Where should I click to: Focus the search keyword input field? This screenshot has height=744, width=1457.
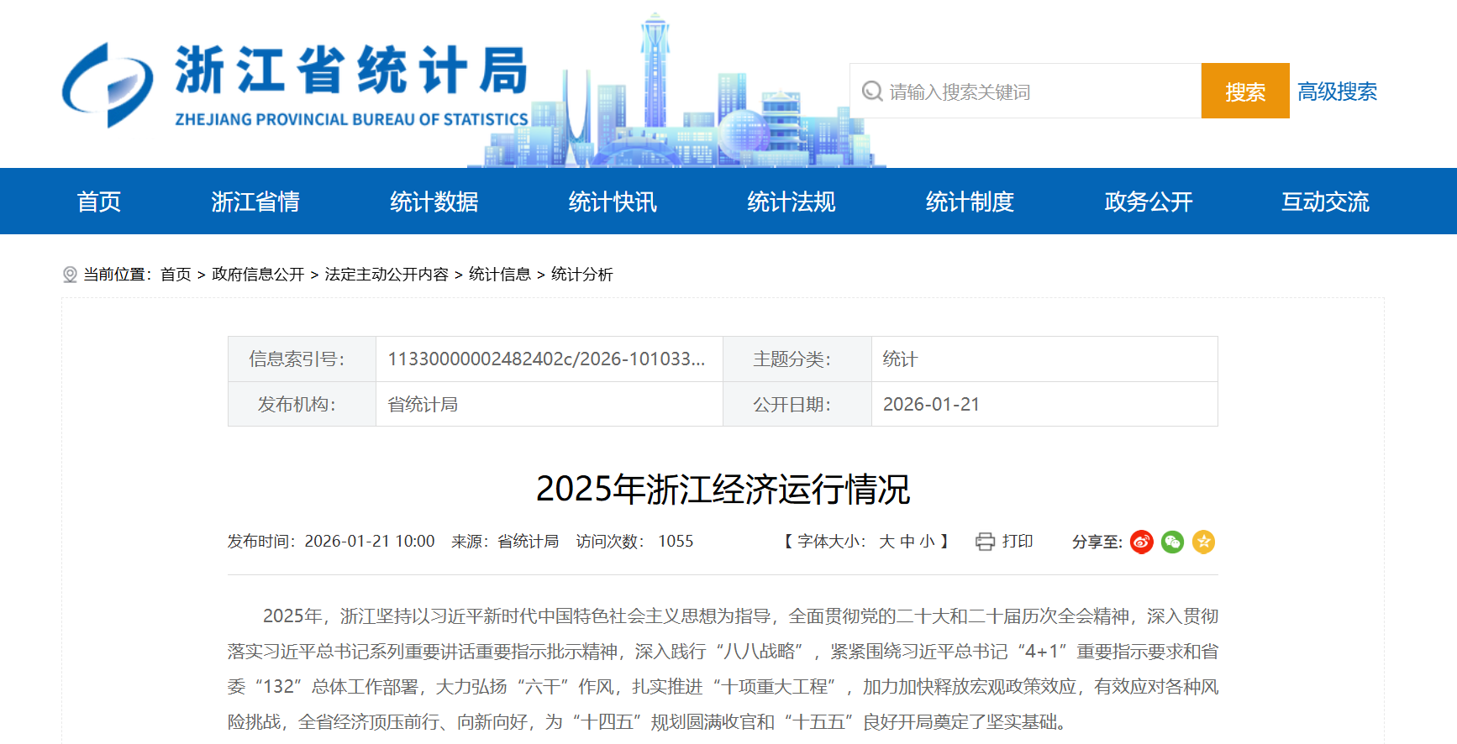pos(1025,91)
